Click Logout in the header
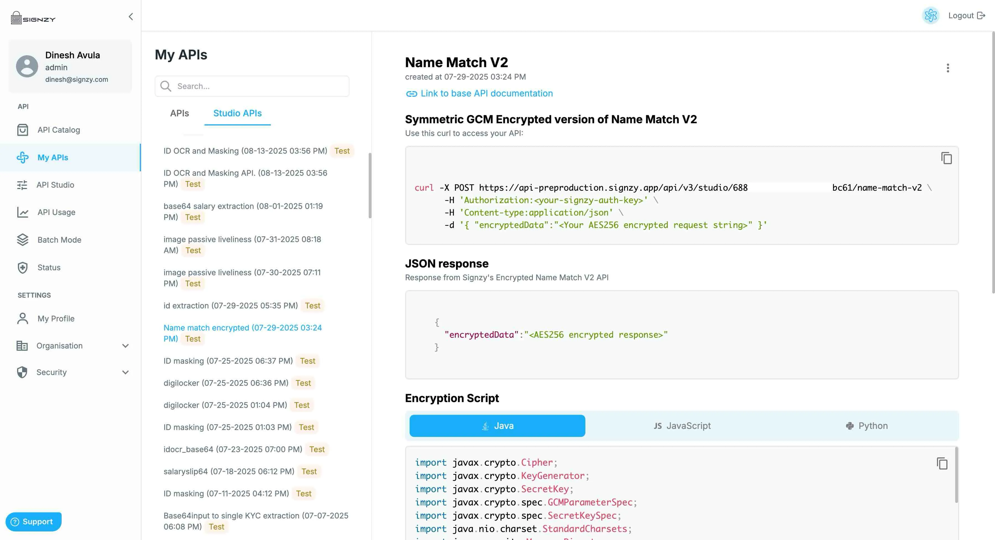This screenshot has height=540, width=995. pos(967,15)
